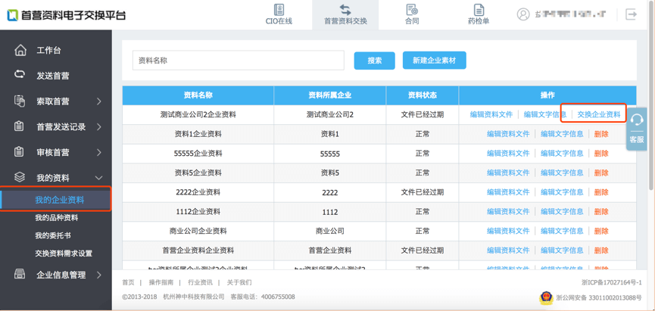Click 删除 for 2222企业资料
Image resolution: width=655 pixels, height=311 pixels.
tap(601, 192)
